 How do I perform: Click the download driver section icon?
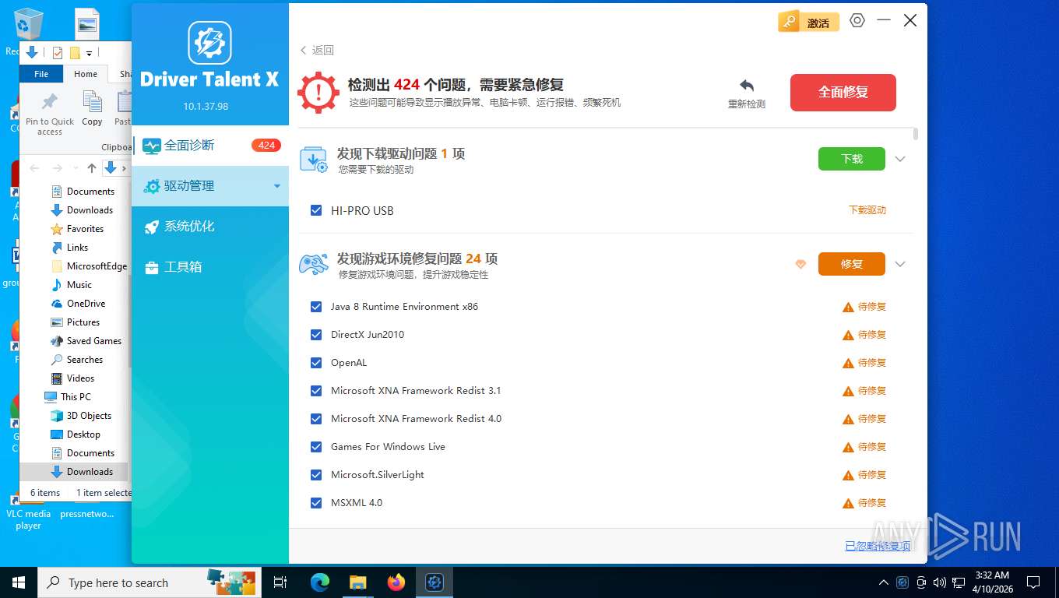point(314,159)
